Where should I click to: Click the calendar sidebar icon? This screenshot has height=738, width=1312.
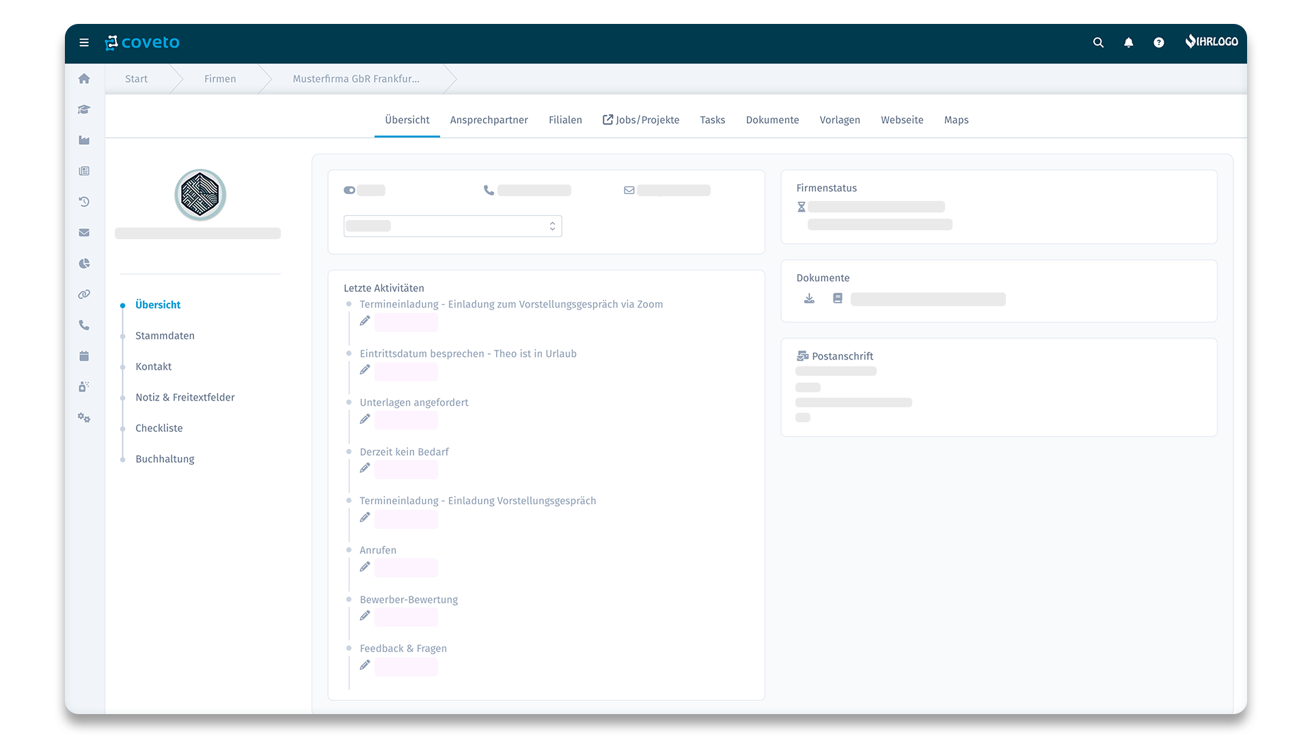tap(84, 356)
